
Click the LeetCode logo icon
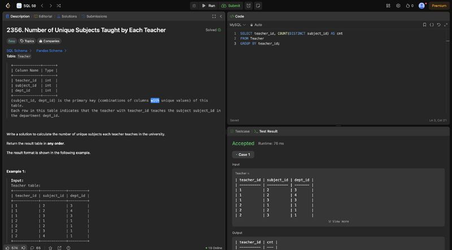(x=8, y=6)
